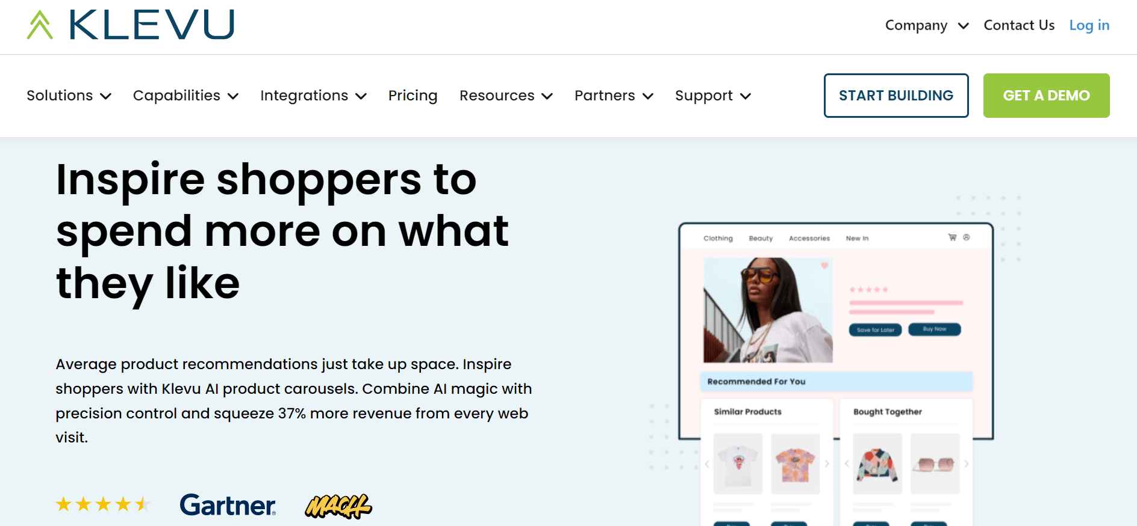The image size is (1137, 526).
Task: Expand the Capabilities dropdown menu
Action: tap(186, 96)
